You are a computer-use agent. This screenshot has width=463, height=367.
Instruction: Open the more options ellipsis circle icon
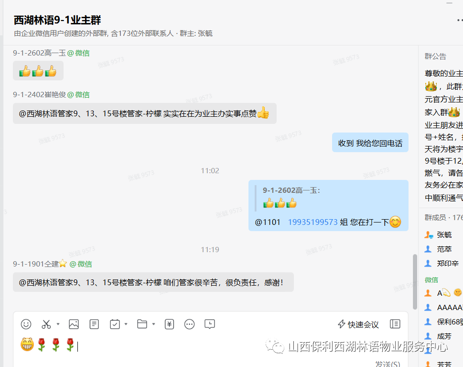pyautogui.click(x=189, y=324)
